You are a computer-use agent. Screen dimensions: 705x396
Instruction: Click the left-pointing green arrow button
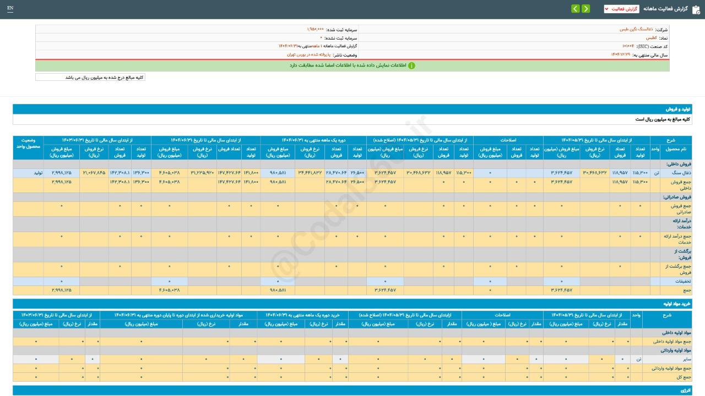click(575, 9)
